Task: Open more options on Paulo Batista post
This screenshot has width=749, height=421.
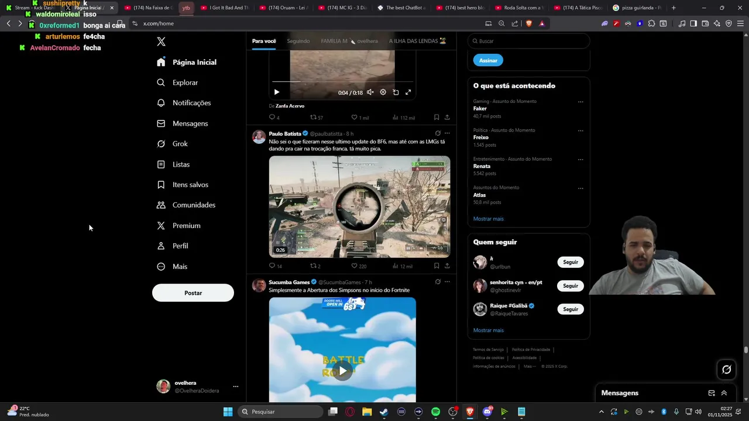Action: pyautogui.click(x=447, y=133)
